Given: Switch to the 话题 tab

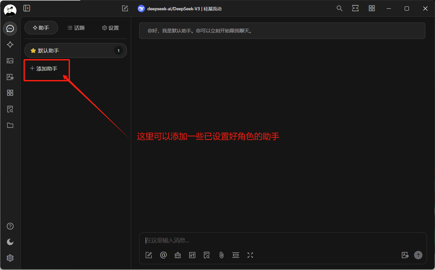Looking at the screenshot, I should (76, 28).
